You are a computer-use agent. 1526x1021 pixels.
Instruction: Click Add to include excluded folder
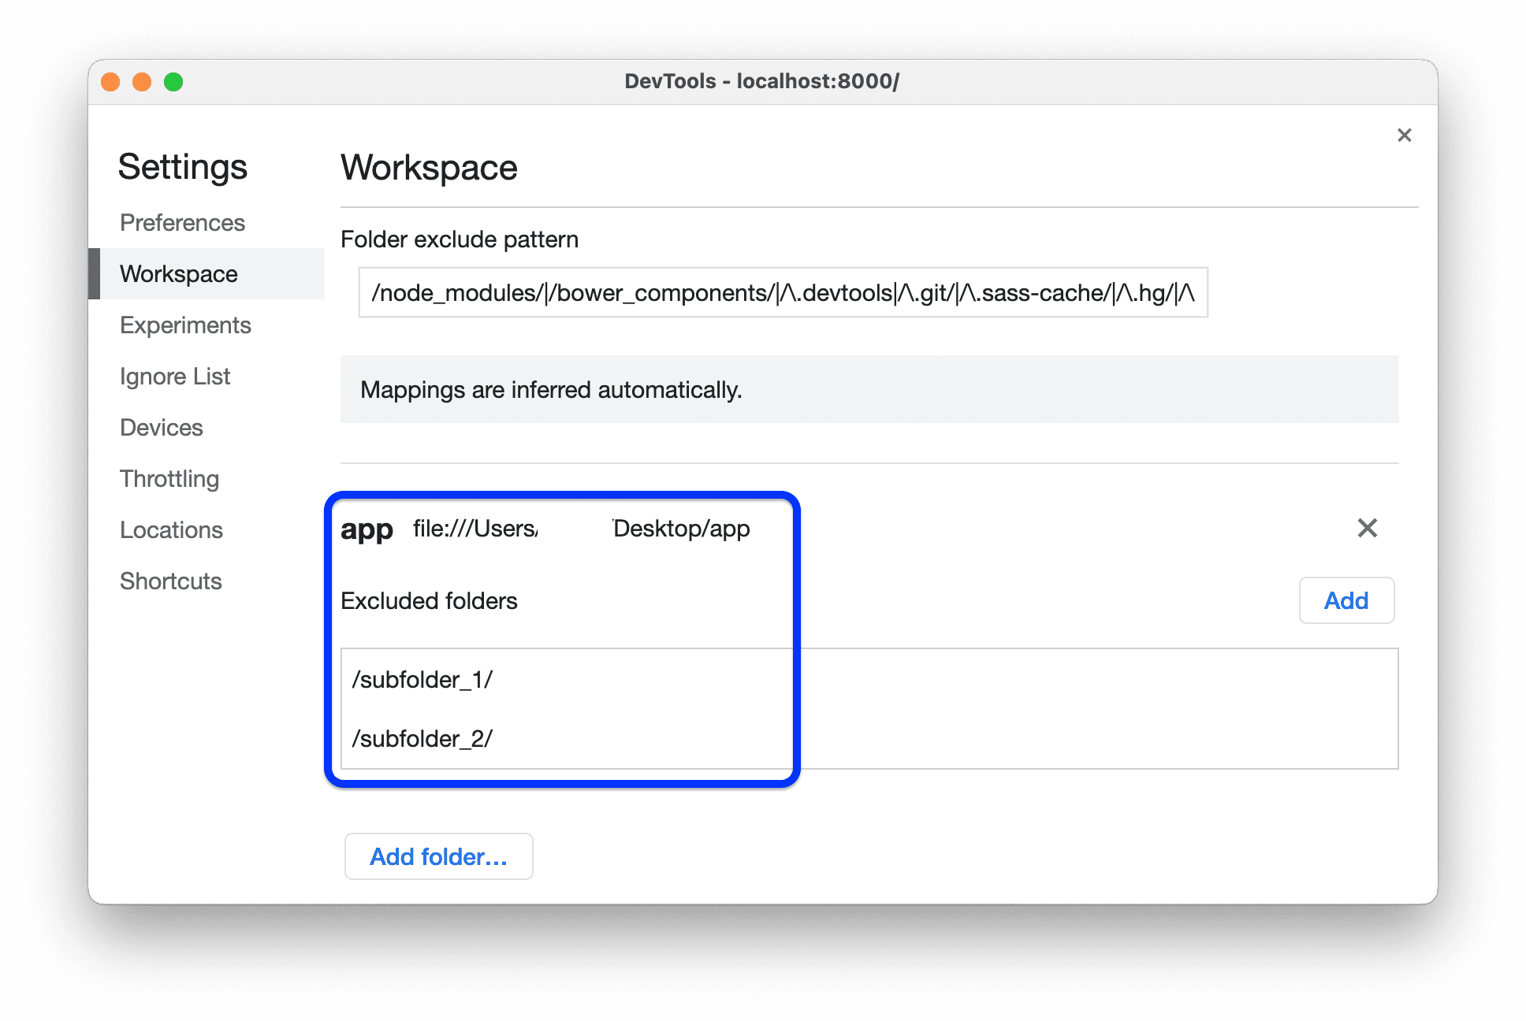pyautogui.click(x=1346, y=600)
